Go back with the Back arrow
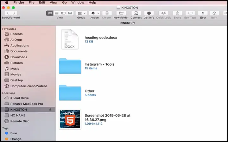Image resolution: width=228 pixels, height=142 pixels. (8, 13)
